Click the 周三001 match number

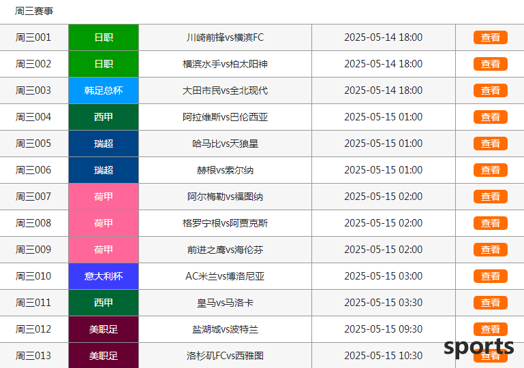click(33, 37)
